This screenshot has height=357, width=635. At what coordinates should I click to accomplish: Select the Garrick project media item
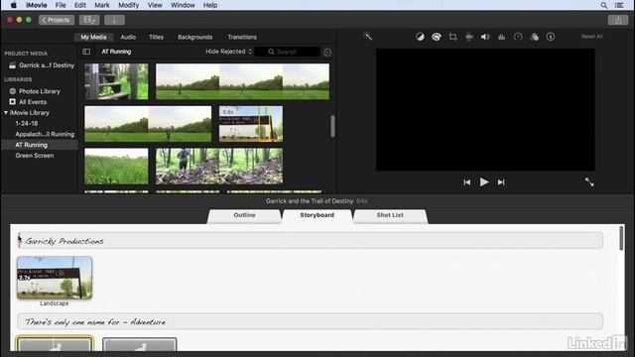42,65
